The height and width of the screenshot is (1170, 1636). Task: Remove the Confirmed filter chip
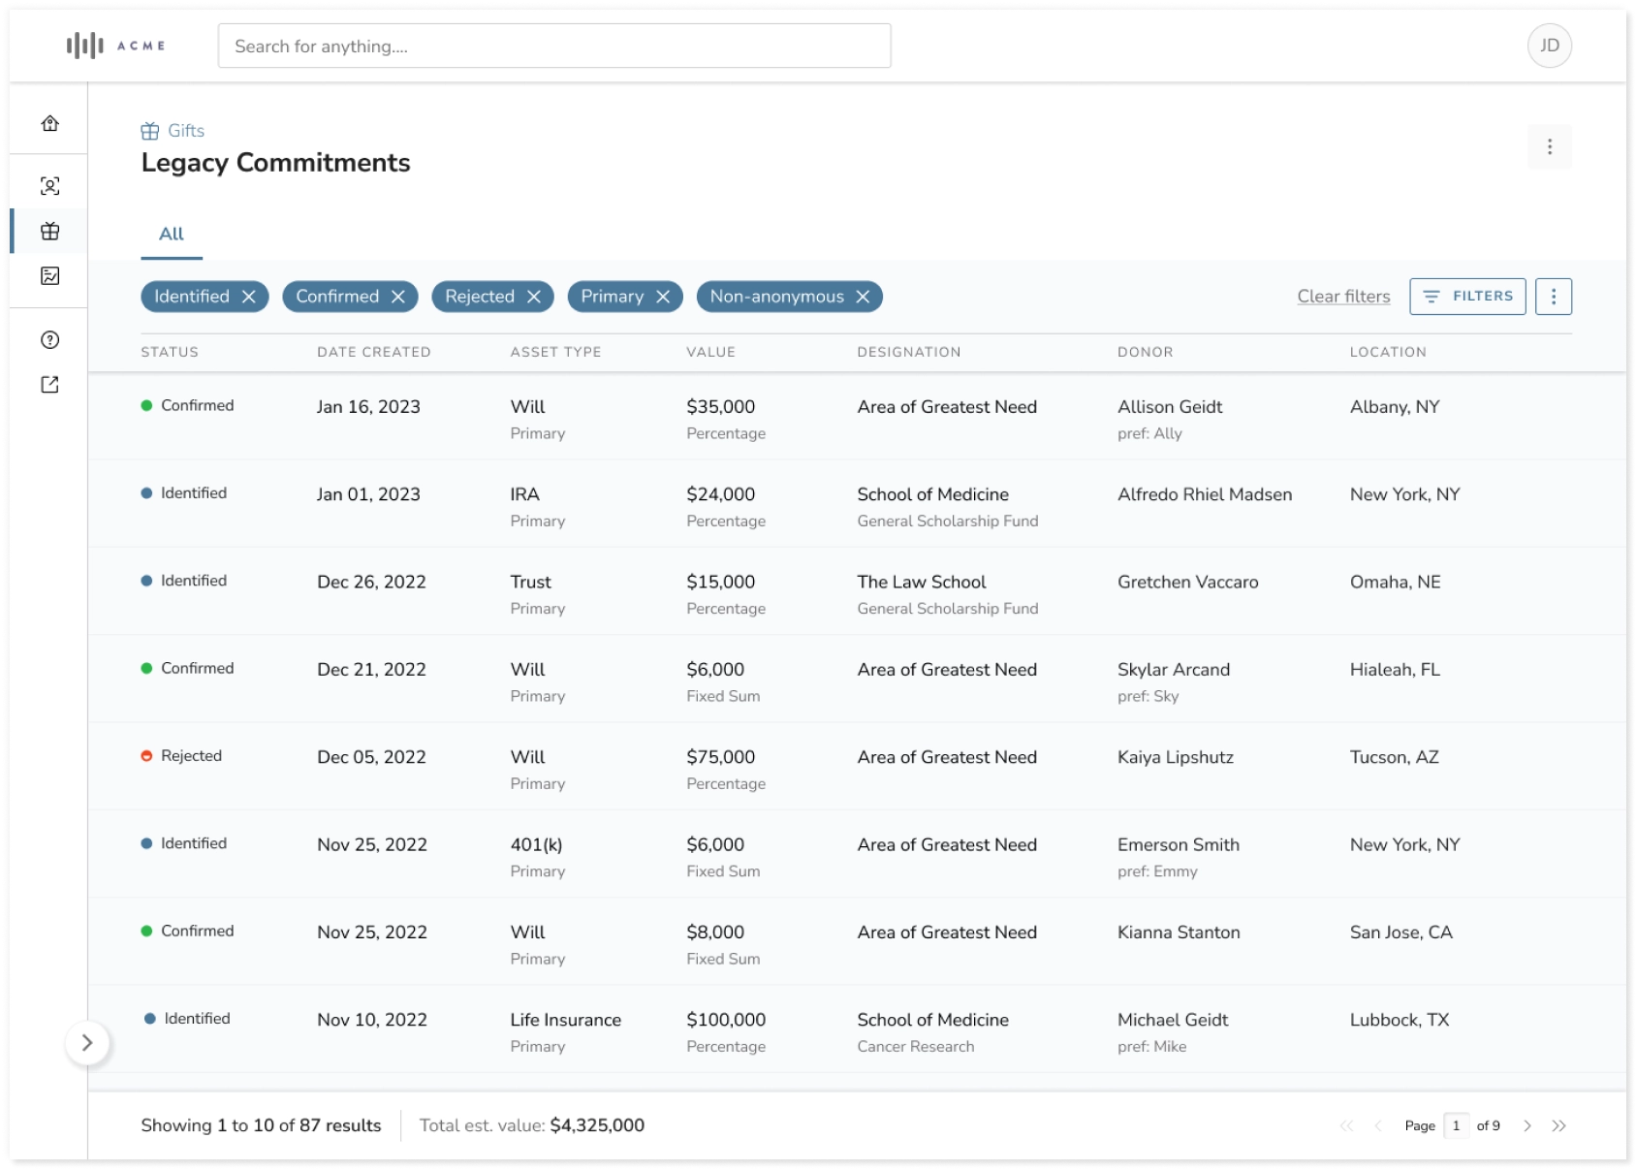(398, 297)
